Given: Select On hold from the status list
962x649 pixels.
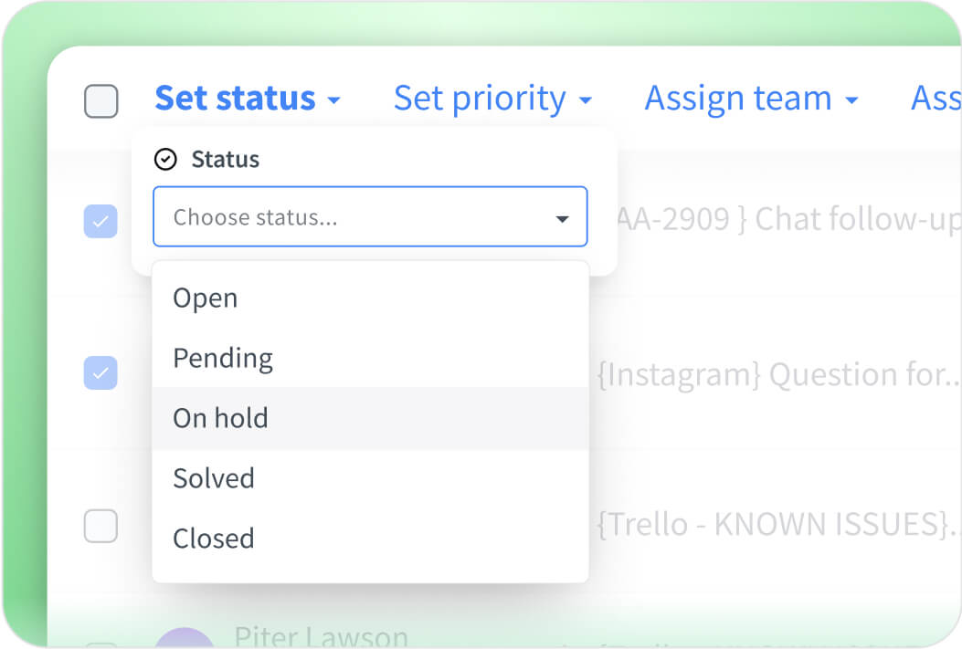Looking at the screenshot, I should (220, 418).
